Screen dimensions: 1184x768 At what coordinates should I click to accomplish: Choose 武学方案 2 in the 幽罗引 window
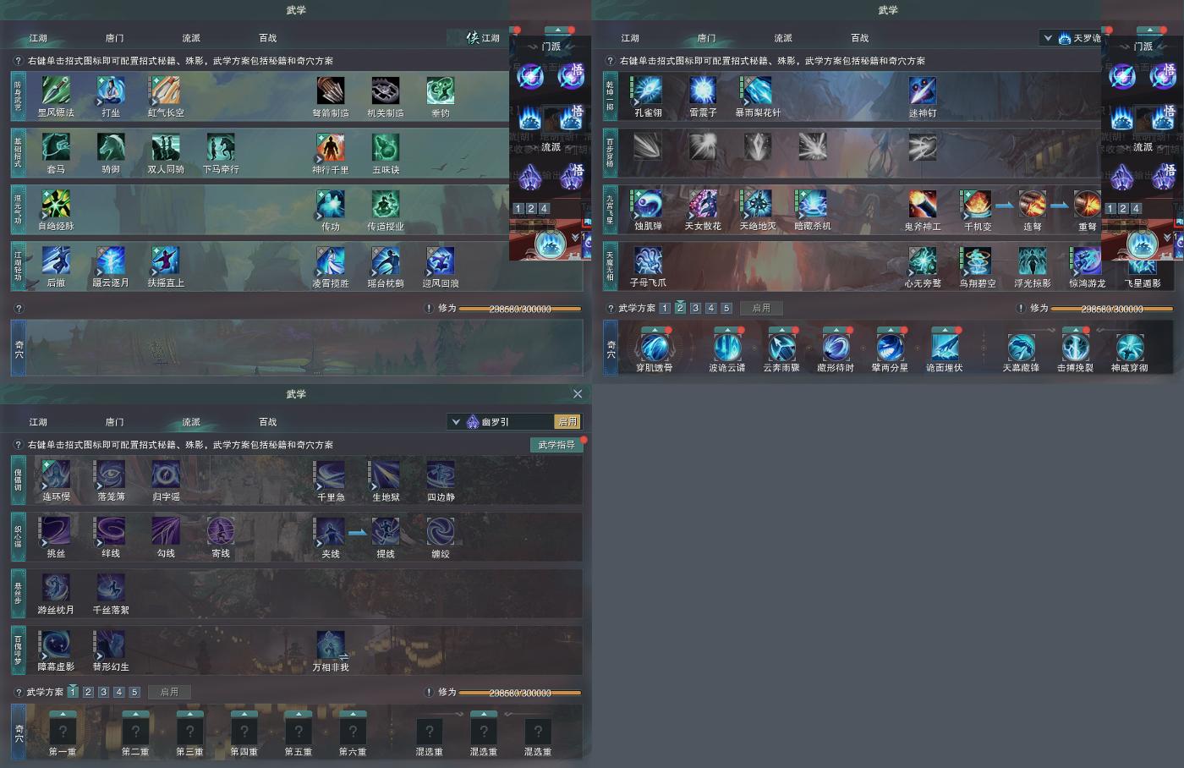pyautogui.click(x=88, y=692)
